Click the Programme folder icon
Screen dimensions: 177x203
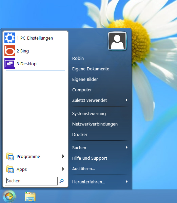(10, 156)
